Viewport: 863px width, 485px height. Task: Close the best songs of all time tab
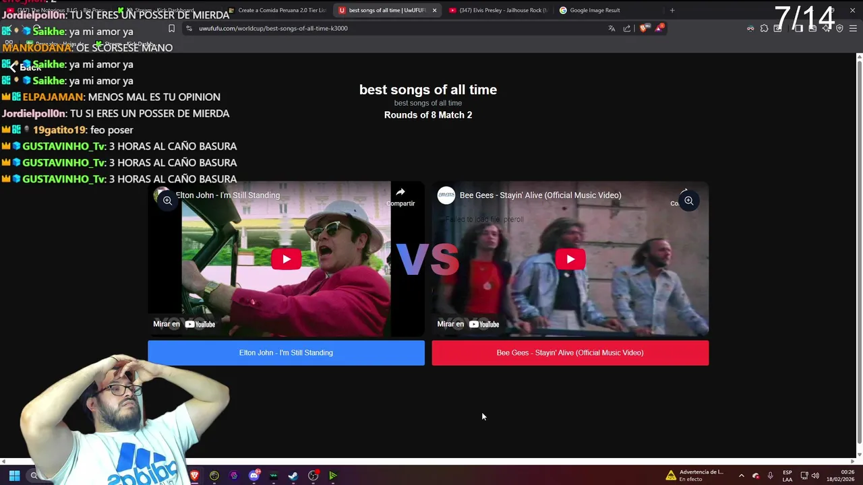pyautogui.click(x=434, y=10)
